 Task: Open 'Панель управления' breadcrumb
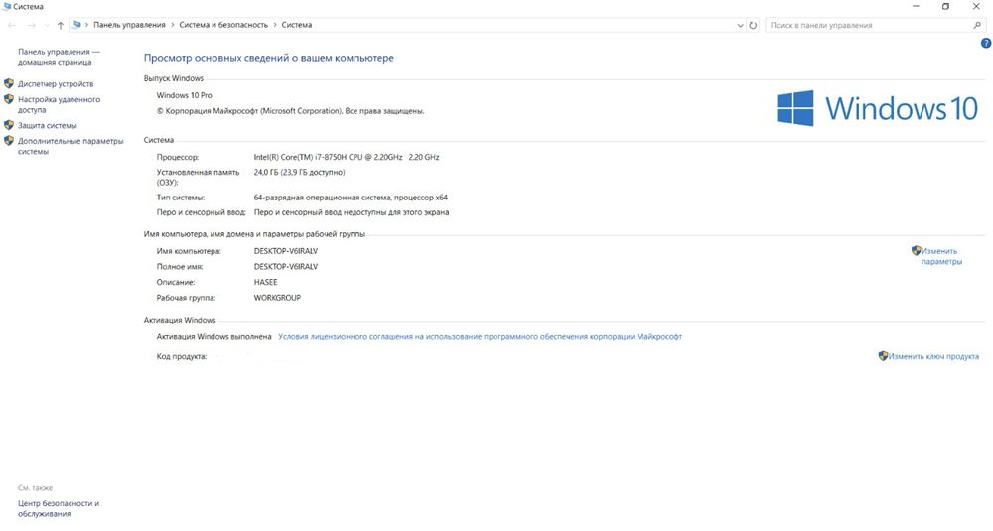(x=129, y=25)
